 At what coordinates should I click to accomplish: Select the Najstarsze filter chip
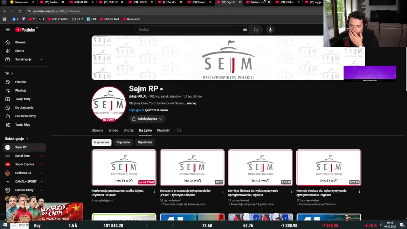[145, 142]
